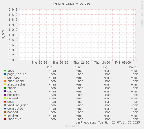Click the apps Cur '-nan' value
Image resolution: width=144 pixels, height=129 pixels.
coord(52,71)
